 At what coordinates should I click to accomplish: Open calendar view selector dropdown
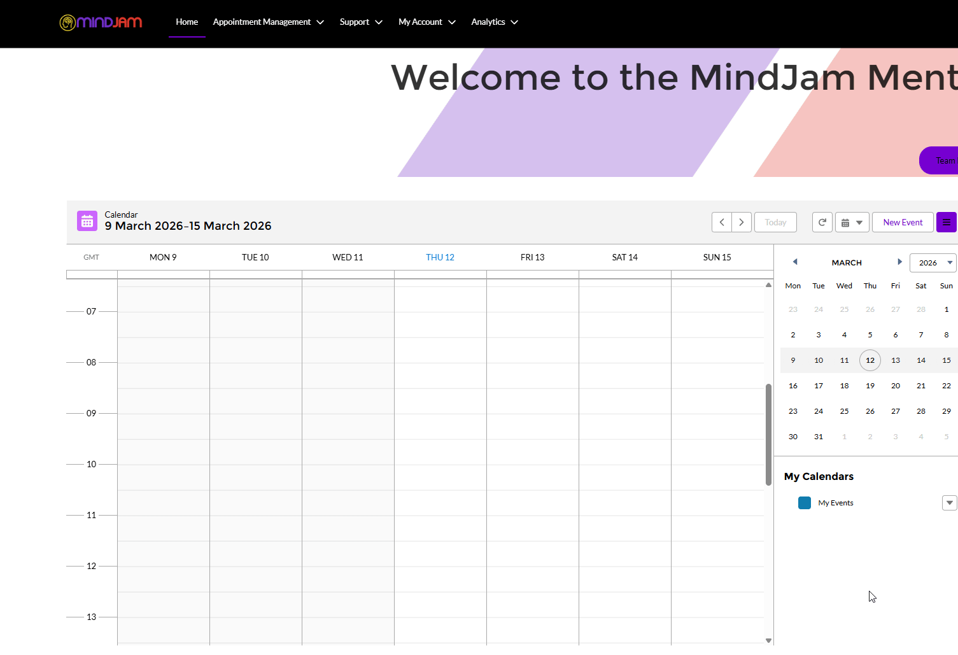point(852,222)
